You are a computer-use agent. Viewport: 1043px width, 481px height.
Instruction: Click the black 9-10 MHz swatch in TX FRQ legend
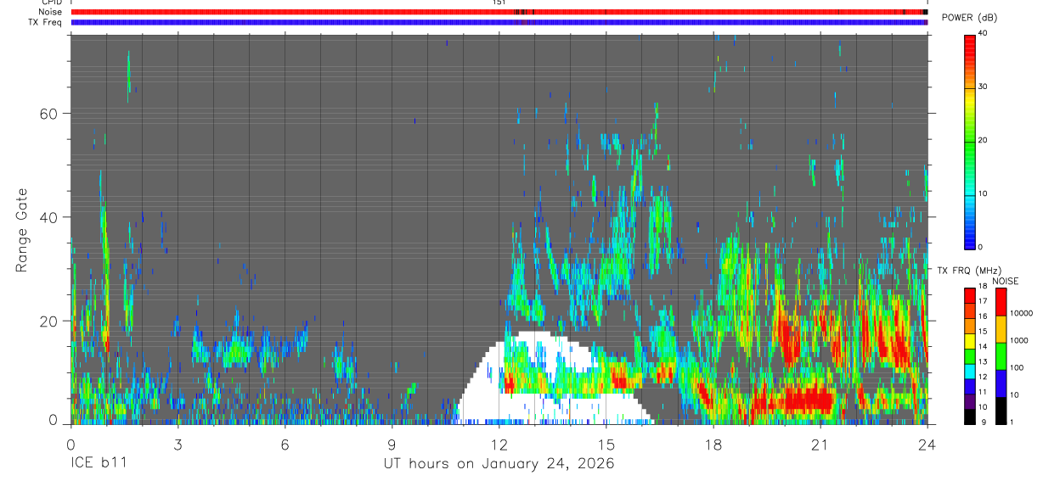coord(970,417)
